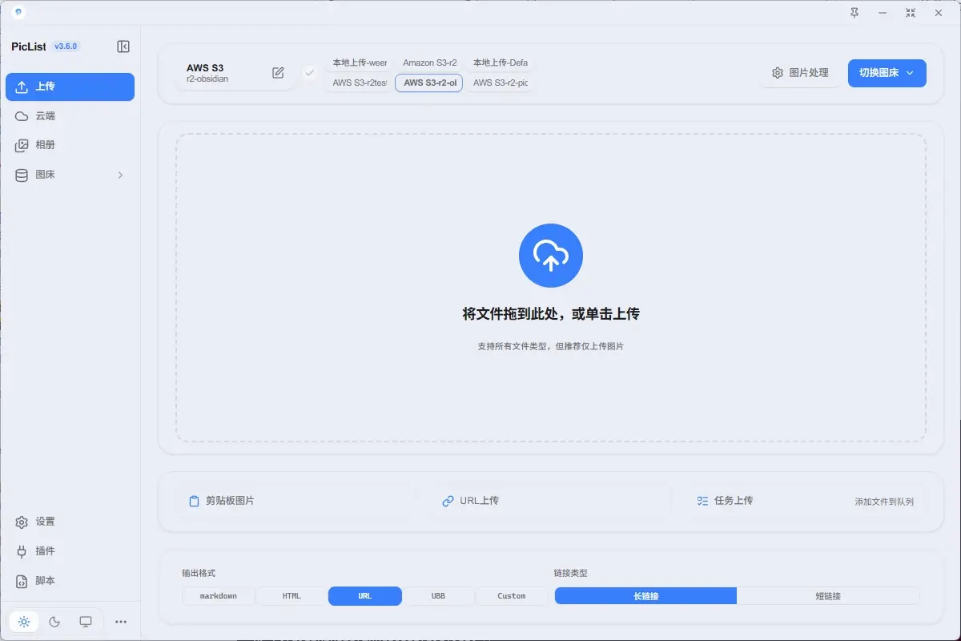The height and width of the screenshot is (641, 961).
Task: Click the PicList logo in the title bar
Action: click(x=18, y=13)
